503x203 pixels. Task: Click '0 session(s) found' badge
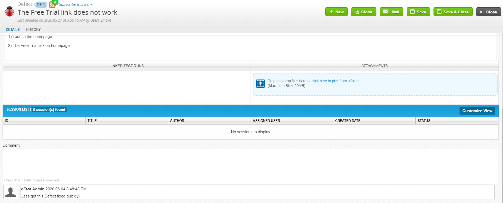click(x=49, y=110)
